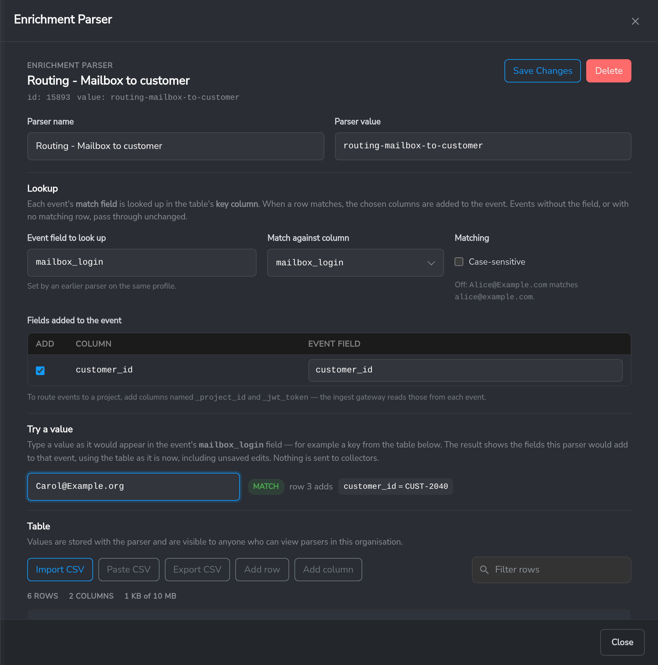Click the Filter rows search field
Screen dimensions: 658x665
pyautogui.click(x=551, y=570)
